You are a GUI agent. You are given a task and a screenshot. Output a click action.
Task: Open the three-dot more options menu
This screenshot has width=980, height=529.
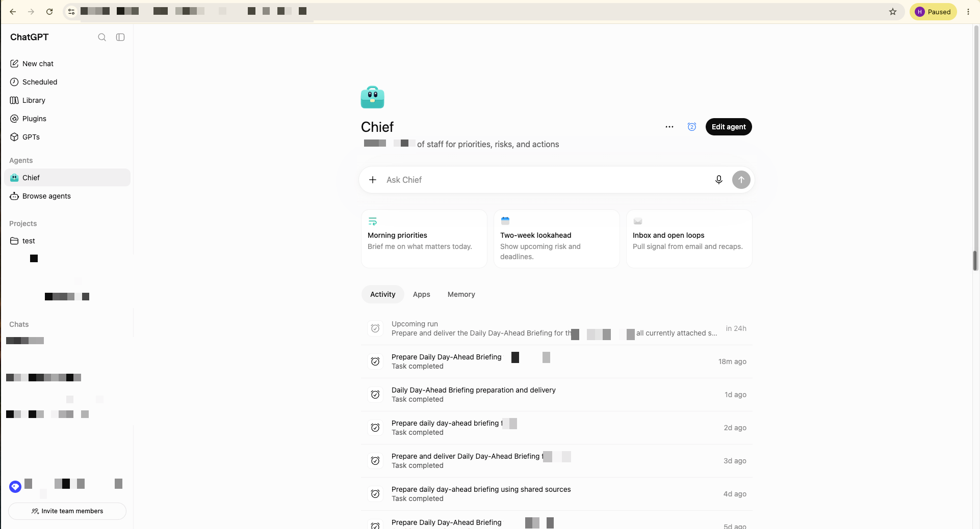tap(669, 127)
